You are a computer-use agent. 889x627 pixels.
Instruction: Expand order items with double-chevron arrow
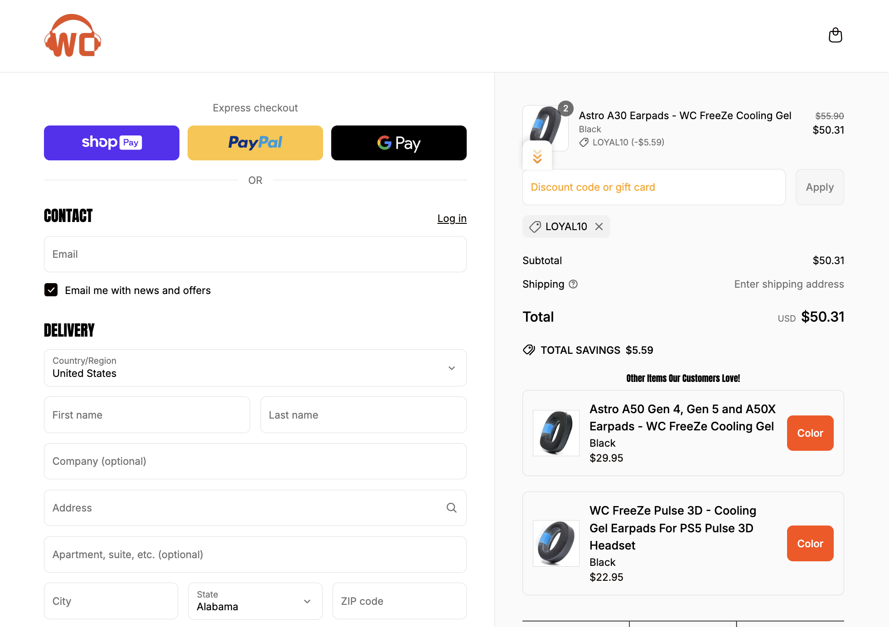coord(537,156)
